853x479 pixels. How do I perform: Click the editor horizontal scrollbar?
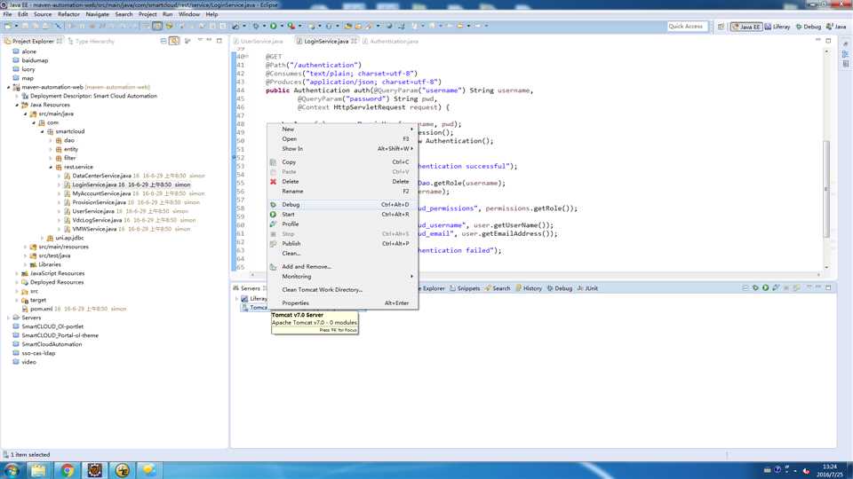click(x=535, y=275)
